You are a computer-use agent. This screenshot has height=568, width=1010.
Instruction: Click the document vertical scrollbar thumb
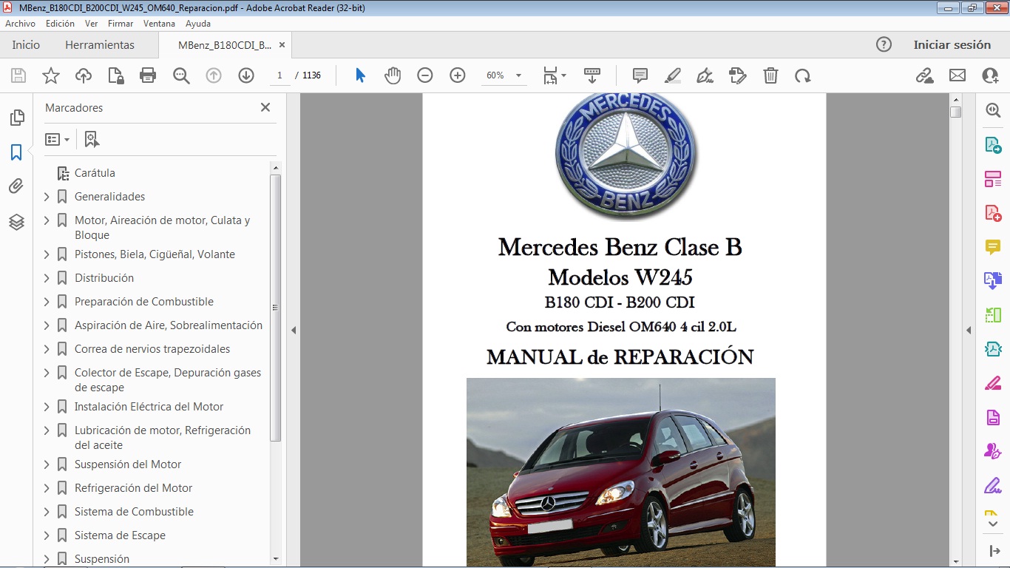point(956,112)
